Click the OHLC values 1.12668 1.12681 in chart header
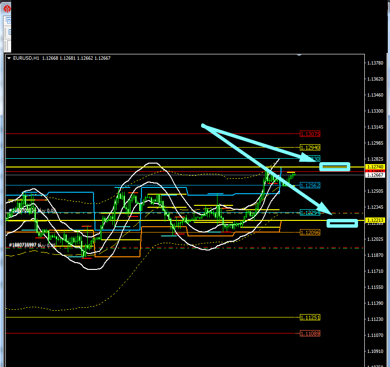390x367 pixels. coord(59,58)
